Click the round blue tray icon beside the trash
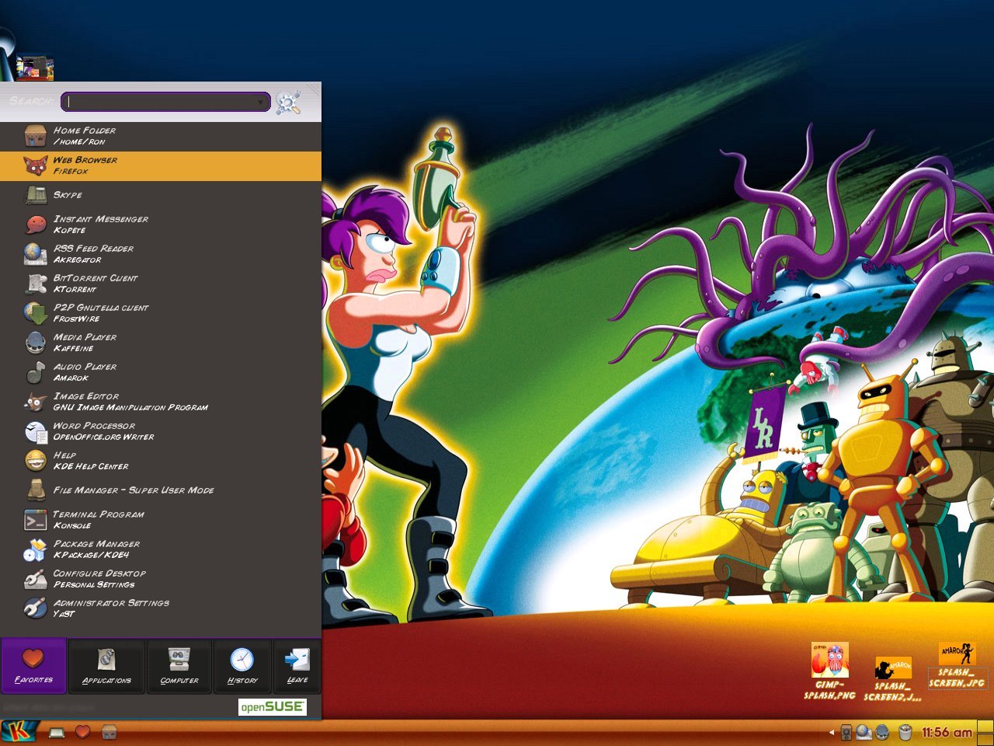The width and height of the screenshot is (994, 746). click(x=882, y=732)
